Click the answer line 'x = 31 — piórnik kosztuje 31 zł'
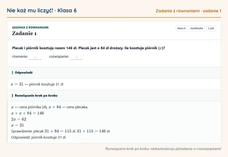Viewport: 228px width, 157px height. pyautogui.click(x=37, y=84)
